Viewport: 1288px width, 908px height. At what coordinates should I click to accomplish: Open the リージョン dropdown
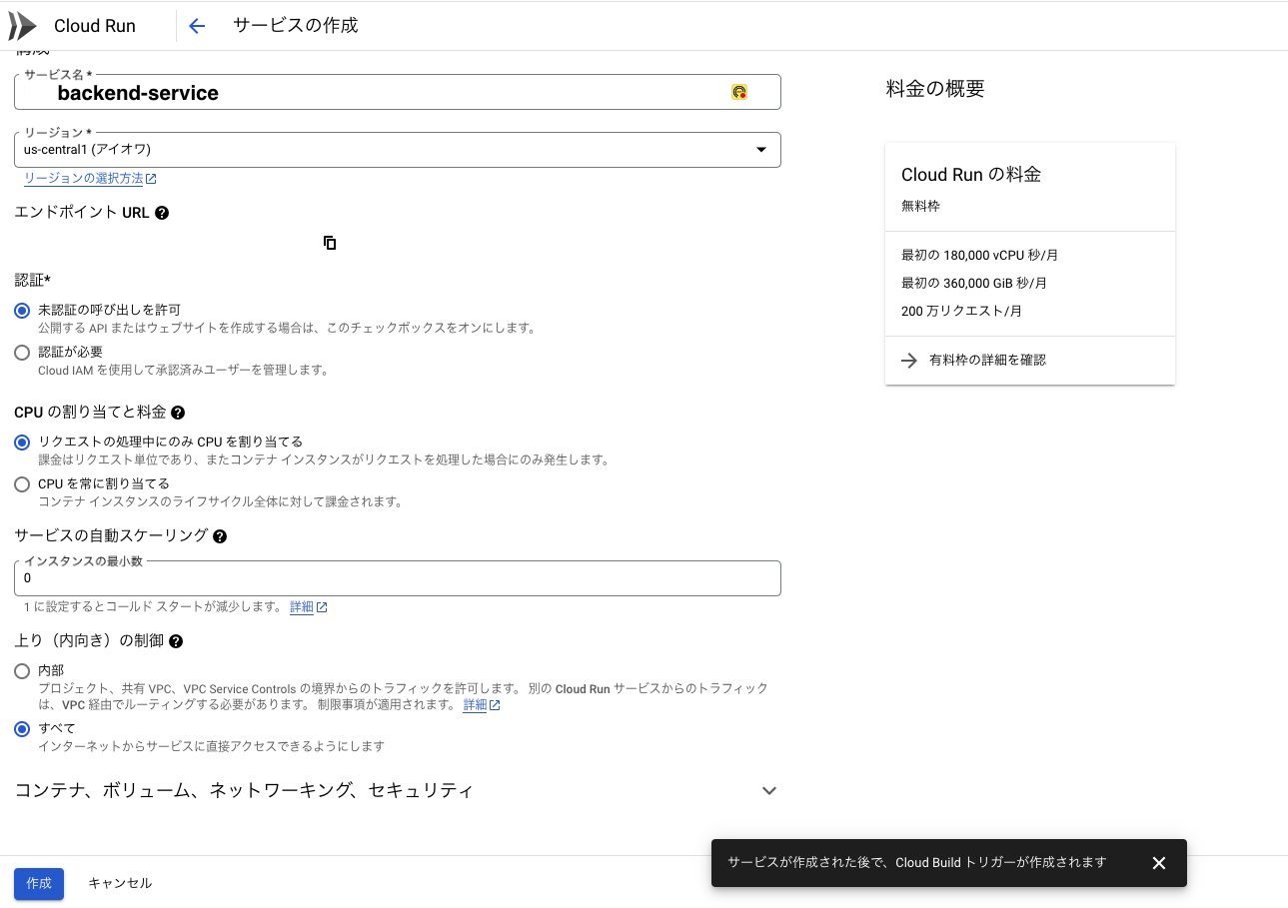pos(761,149)
